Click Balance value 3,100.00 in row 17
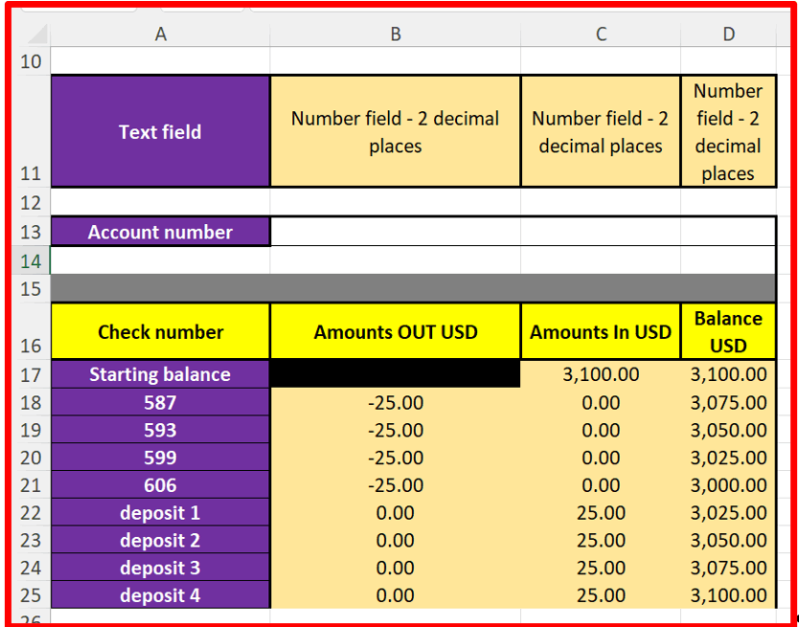The height and width of the screenshot is (627, 799). click(x=729, y=374)
